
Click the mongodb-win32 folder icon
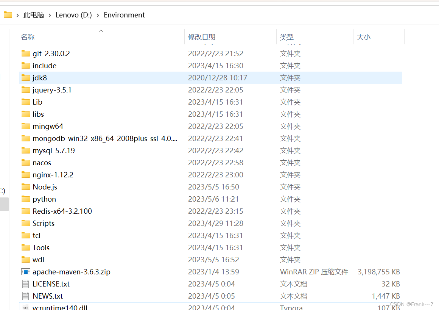tap(25, 138)
